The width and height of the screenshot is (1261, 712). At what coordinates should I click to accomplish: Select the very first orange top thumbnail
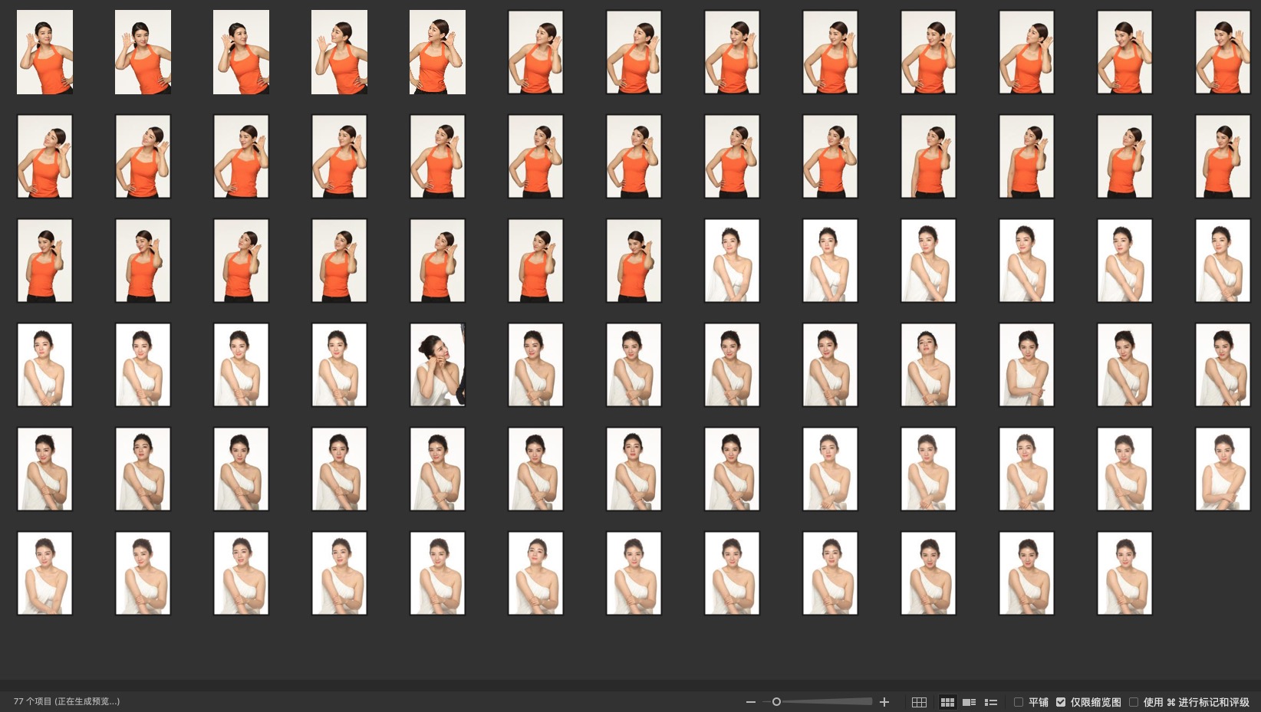click(x=44, y=52)
